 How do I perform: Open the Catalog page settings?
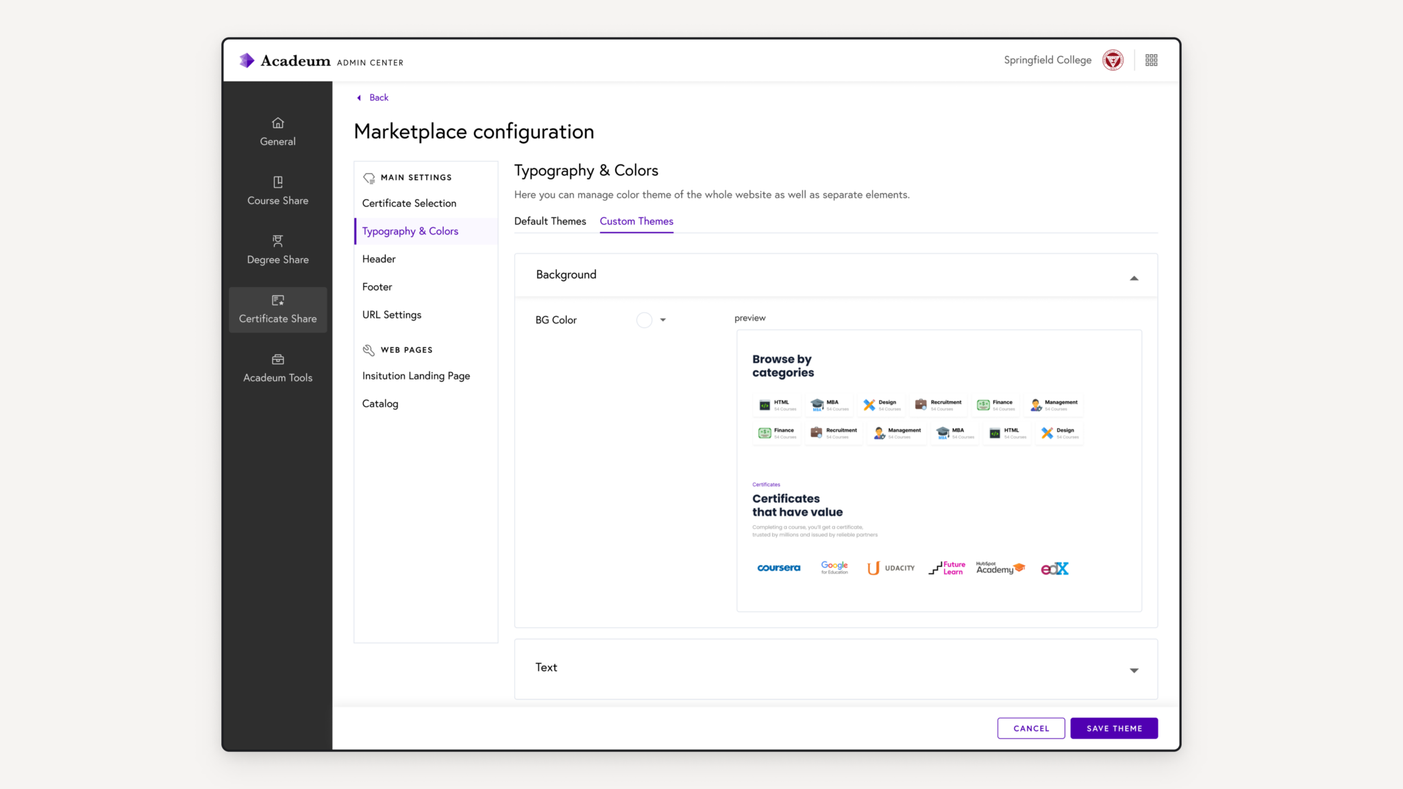pos(380,403)
